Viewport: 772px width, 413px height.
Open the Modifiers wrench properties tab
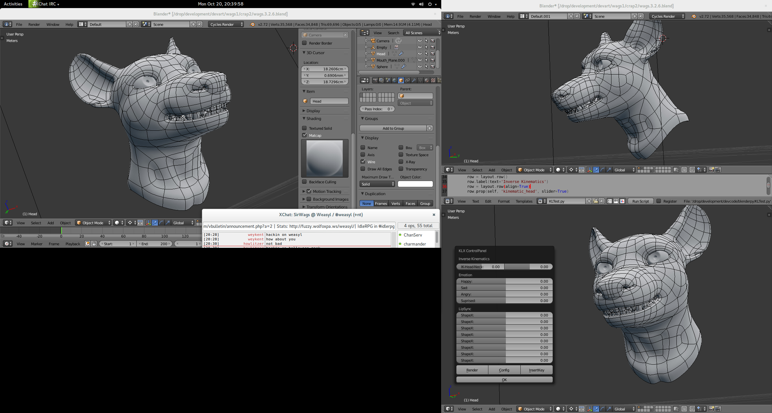pyautogui.click(x=414, y=80)
